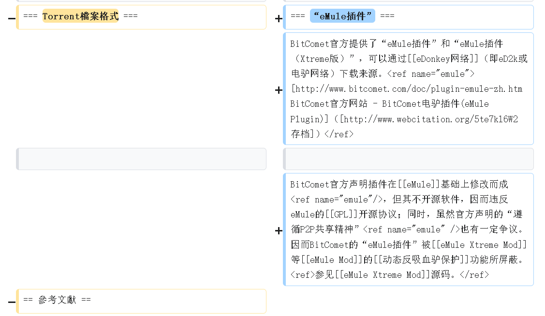The height and width of the screenshot is (316, 545).
Task: Click the empty gray cell in the right column
Action: pyautogui.click(x=408, y=159)
